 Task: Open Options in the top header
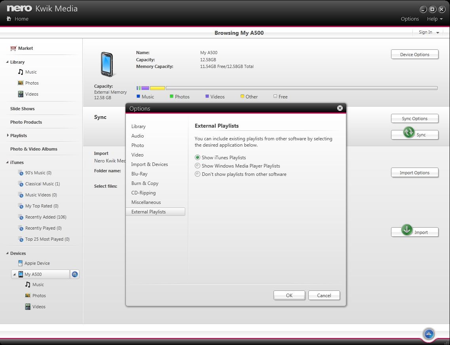click(410, 19)
